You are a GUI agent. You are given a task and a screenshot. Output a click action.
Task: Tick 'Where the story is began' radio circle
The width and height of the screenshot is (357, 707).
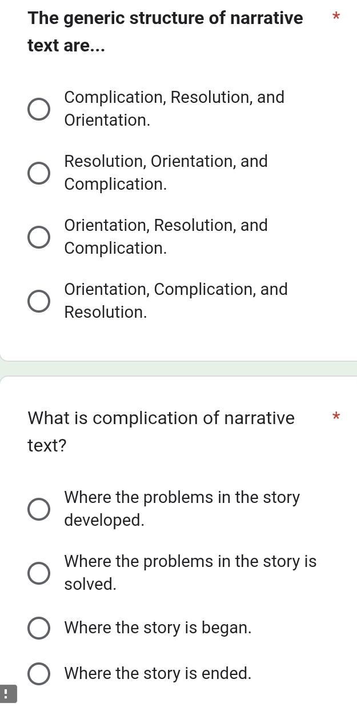pos(39,628)
